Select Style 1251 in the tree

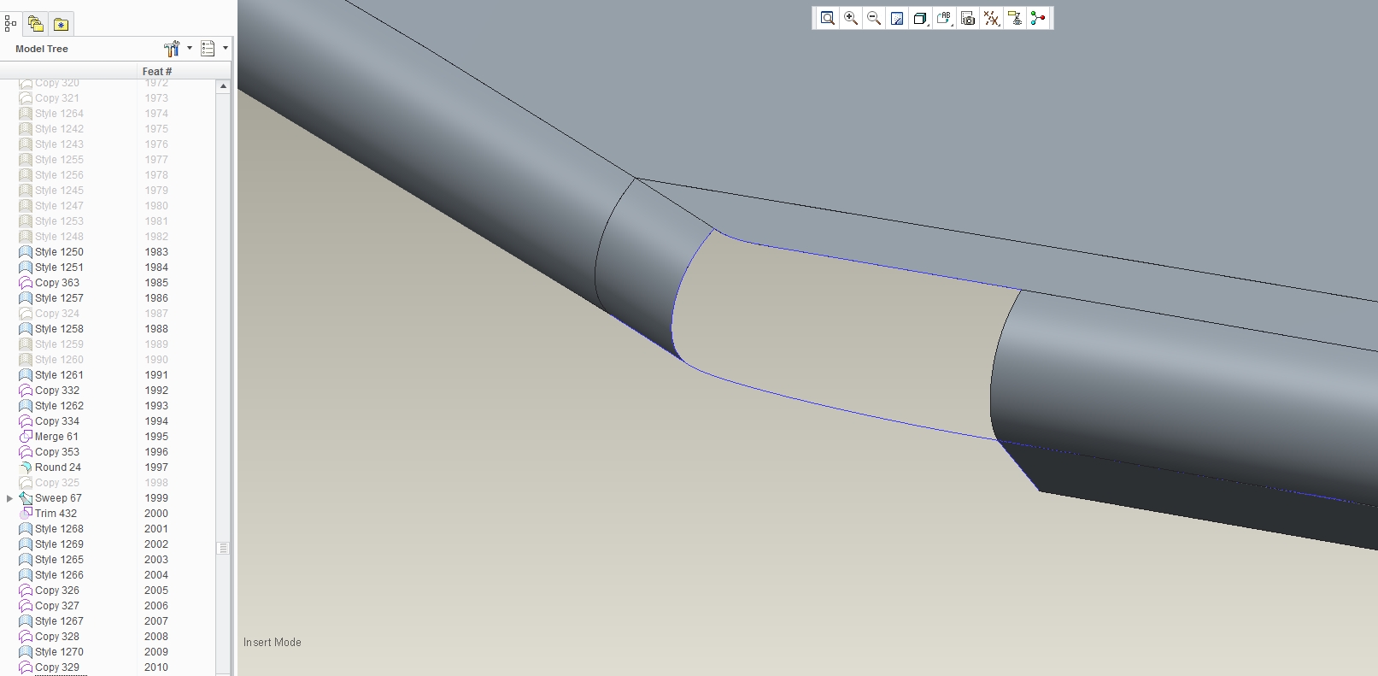click(x=51, y=267)
